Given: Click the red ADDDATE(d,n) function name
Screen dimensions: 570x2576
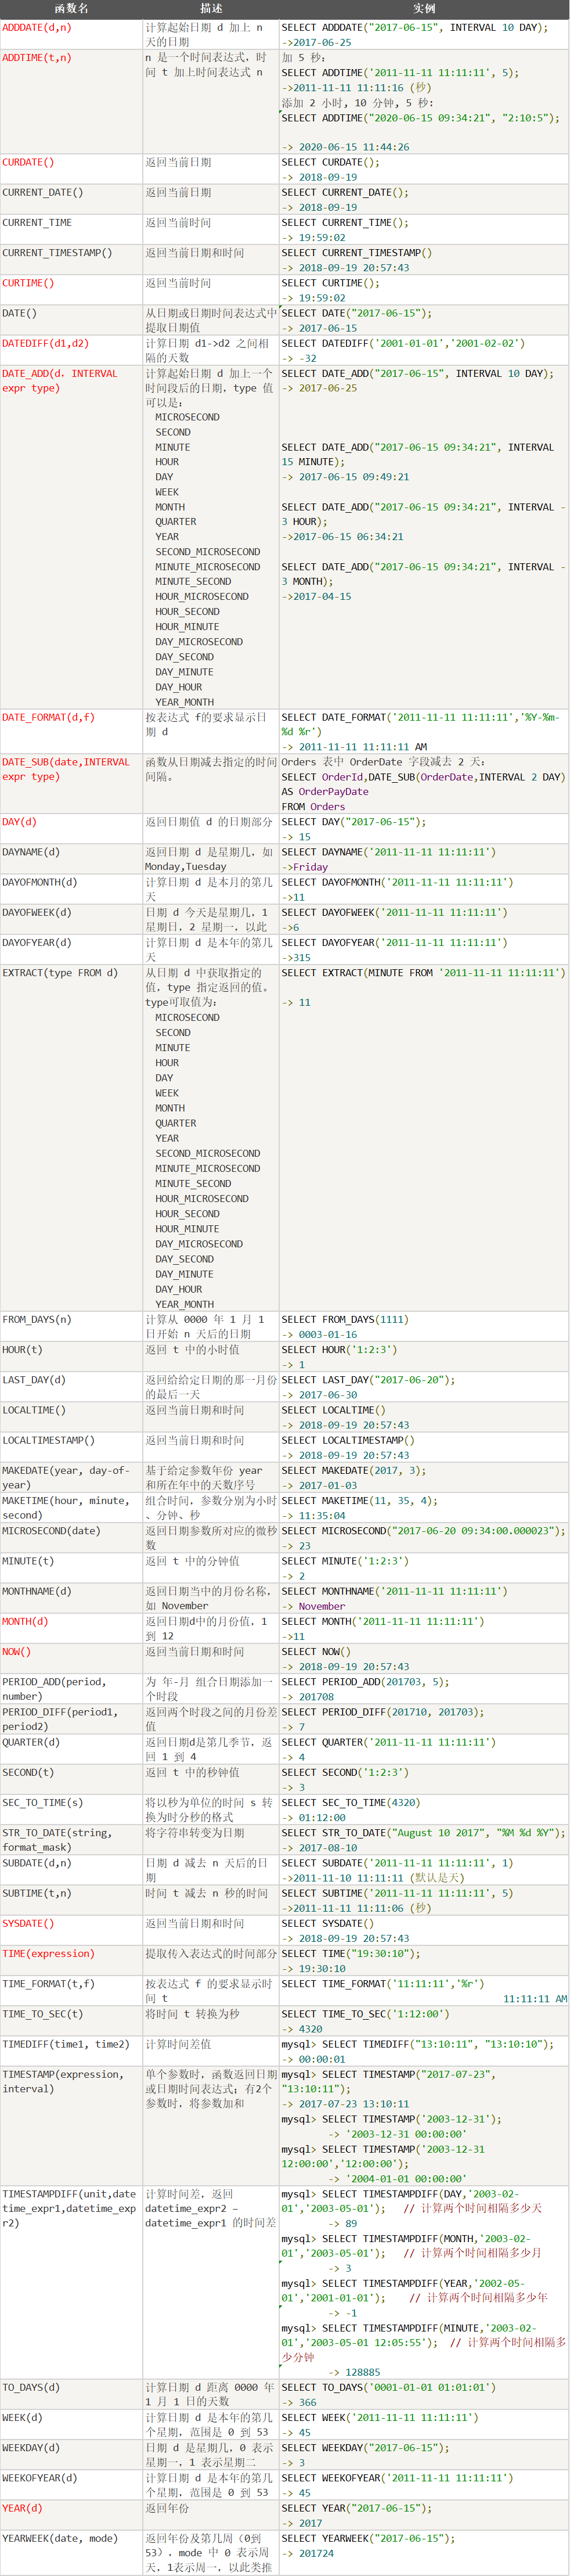Looking at the screenshot, I should tap(37, 28).
